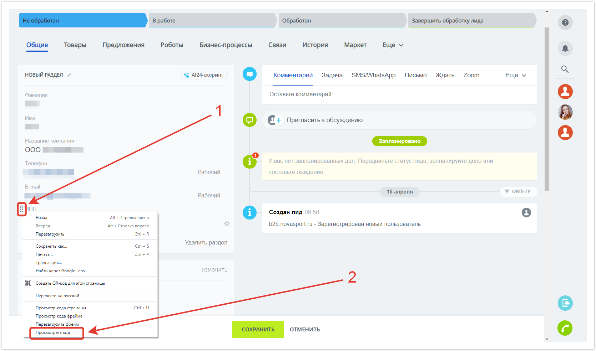The width and height of the screenshot is (596, 351).
Task: Click the СОХРАНИТЬ button
Action: click(258, 330)
